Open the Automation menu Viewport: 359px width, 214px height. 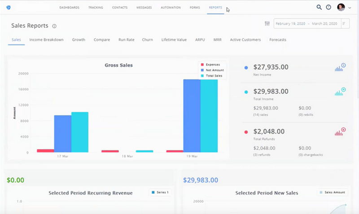click(171, 8)
